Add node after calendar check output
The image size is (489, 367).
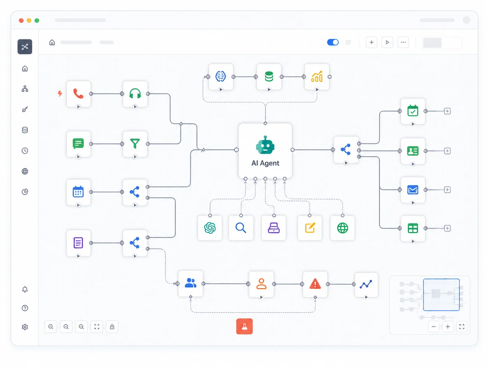447,111
